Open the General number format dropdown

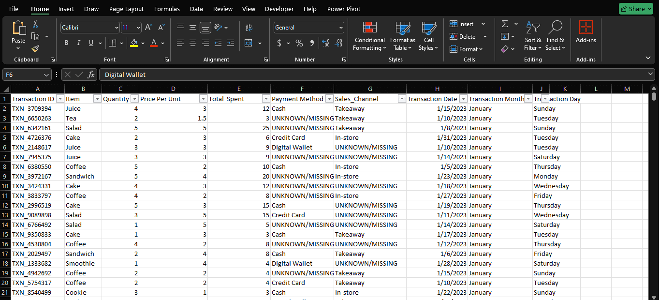pyautogui.click(x=341, y=28)
